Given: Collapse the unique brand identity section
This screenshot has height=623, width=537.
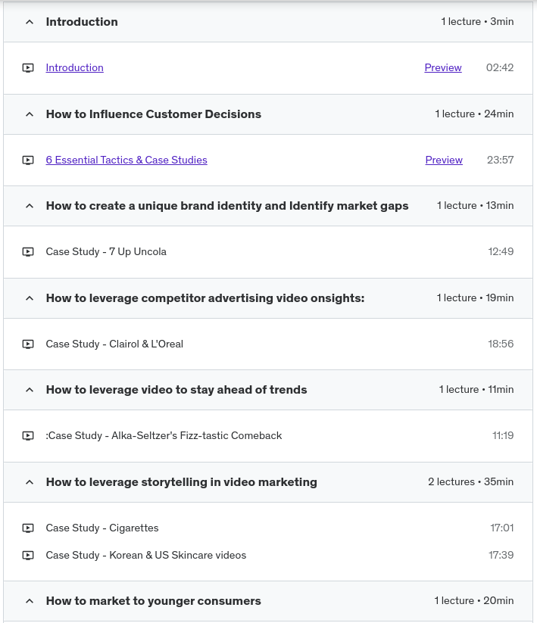Looking at the screenshot, I should [x=30, y=206].
